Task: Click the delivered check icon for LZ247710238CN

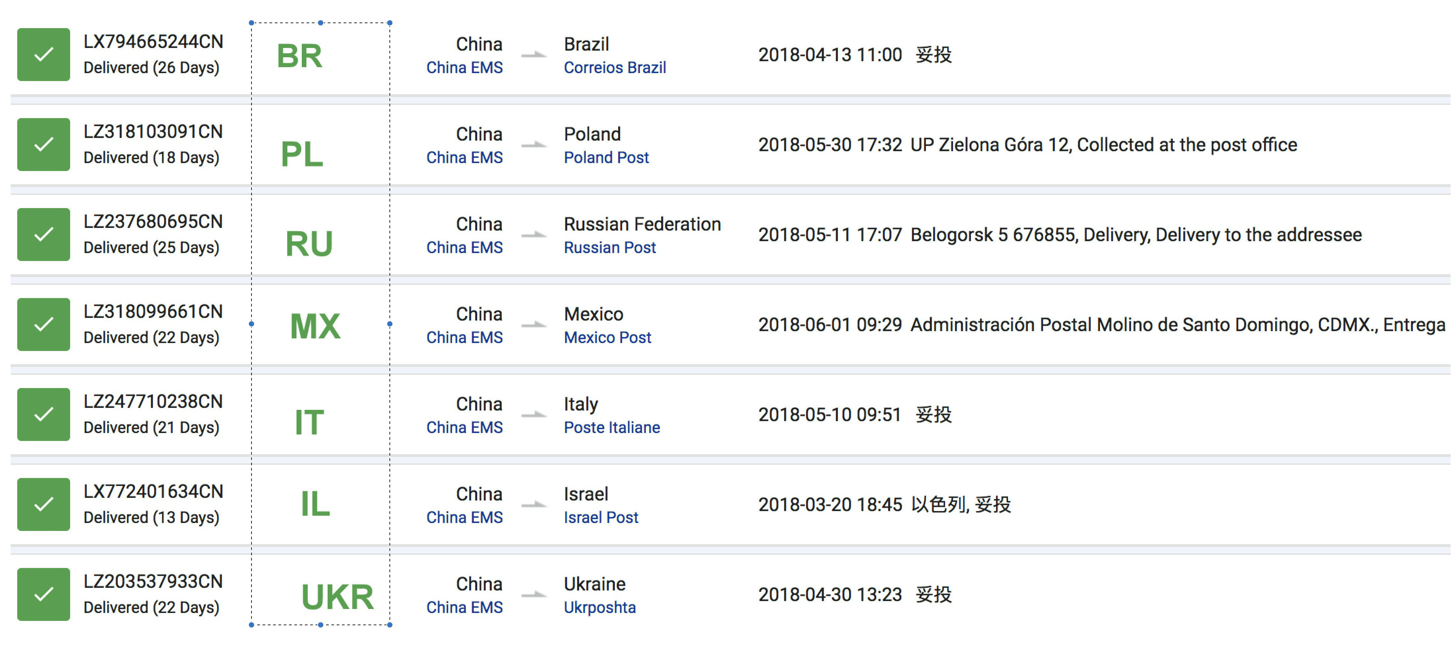Action: pyautogui.click(x=43, y=414)
